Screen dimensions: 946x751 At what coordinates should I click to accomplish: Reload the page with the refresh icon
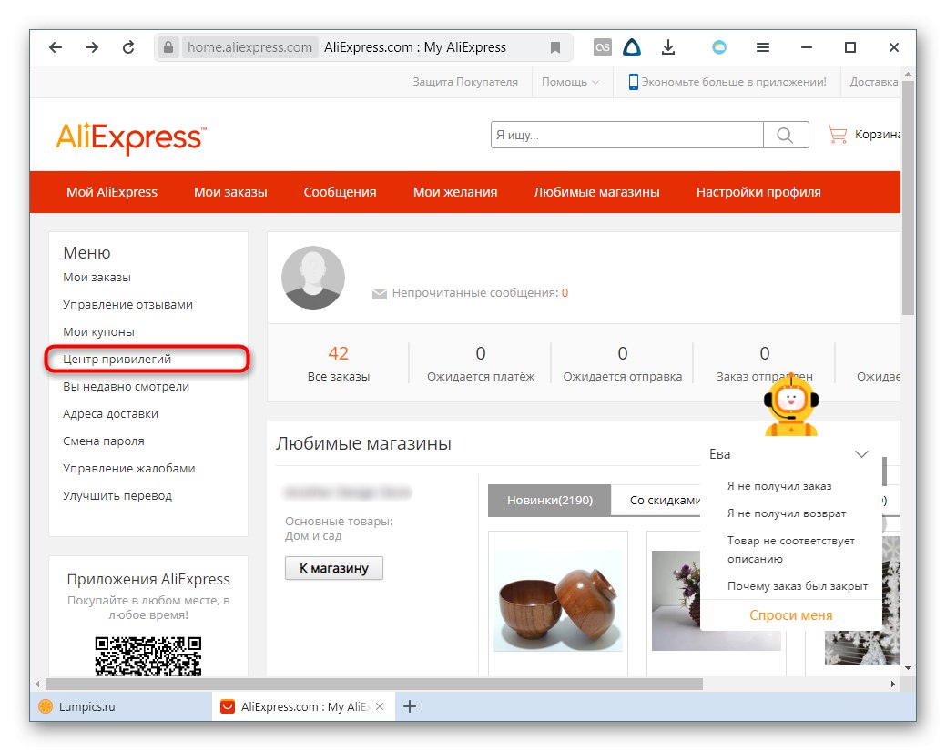point(128,47)
